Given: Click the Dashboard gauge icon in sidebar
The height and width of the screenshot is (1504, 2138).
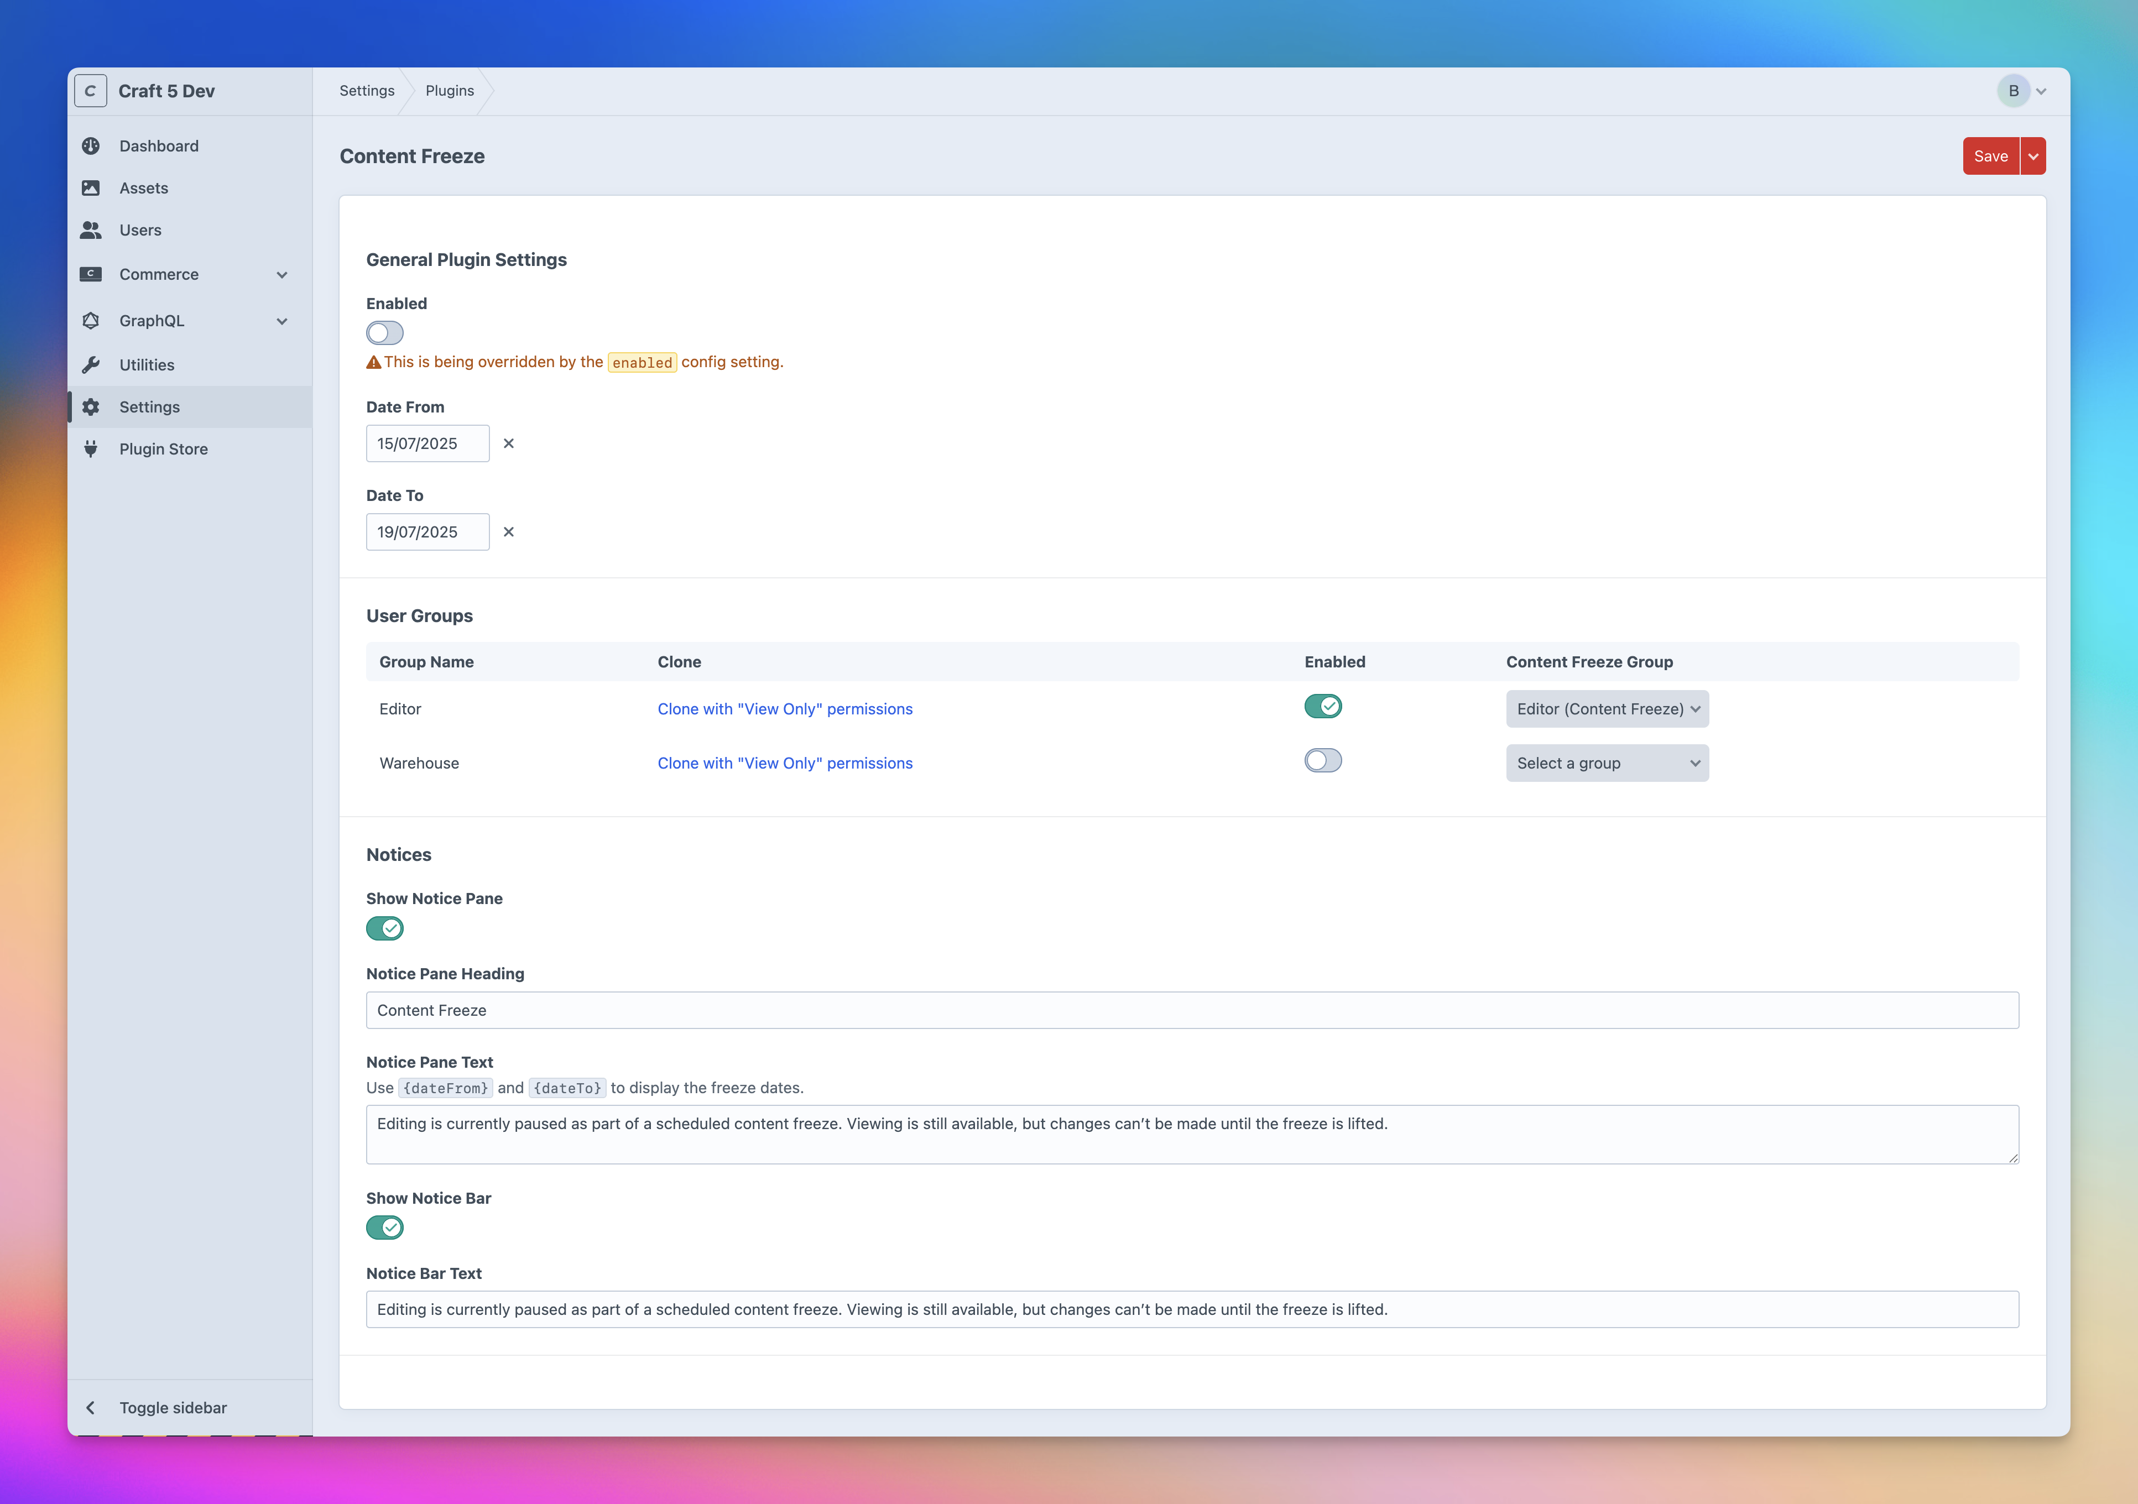Looking at the screenshot, I should [x=90, y=146].
